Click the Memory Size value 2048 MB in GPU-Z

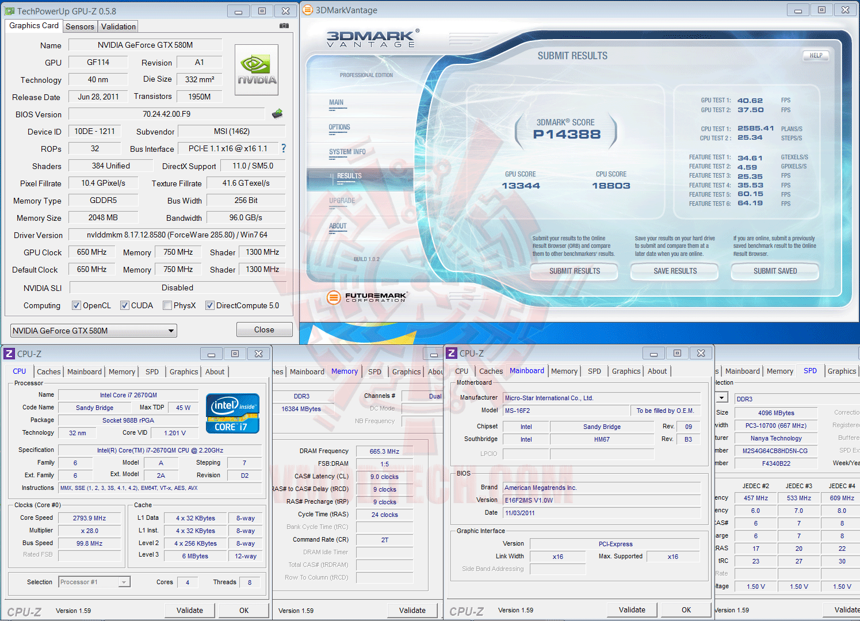pos(104,217)
